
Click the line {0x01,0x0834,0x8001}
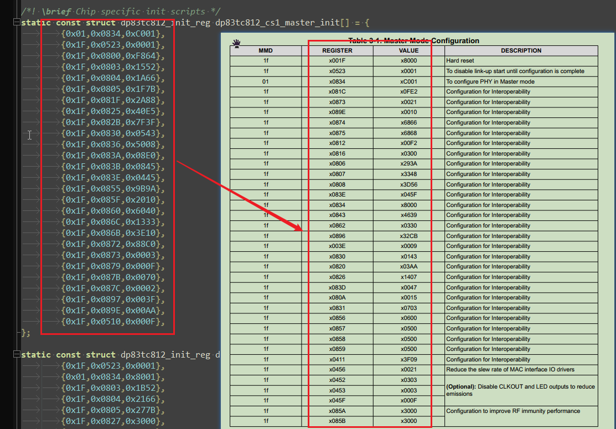tap(113, 377)
